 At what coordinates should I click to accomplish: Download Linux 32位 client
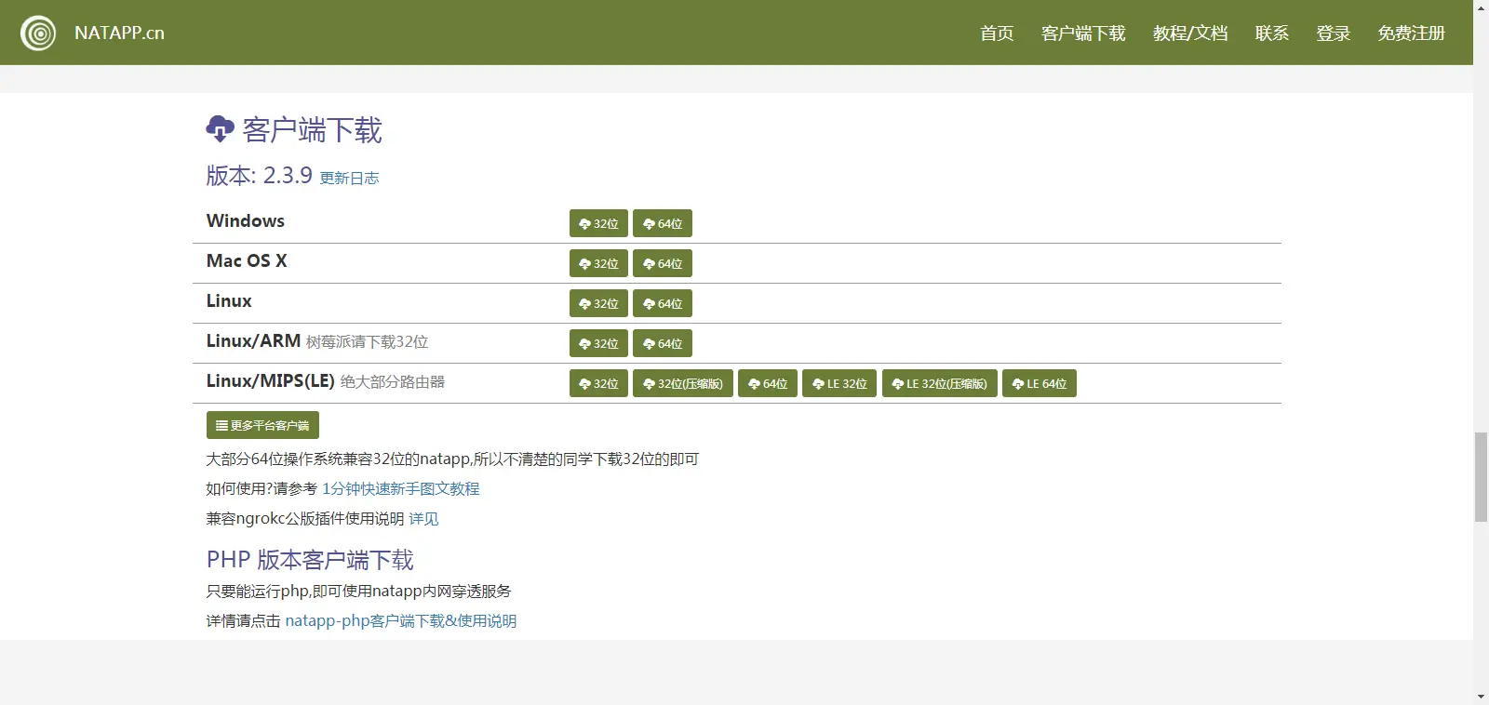[598, 303]
